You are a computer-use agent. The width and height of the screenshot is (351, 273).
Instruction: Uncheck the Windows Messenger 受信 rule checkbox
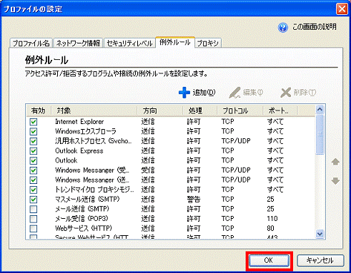coord(34,170)
